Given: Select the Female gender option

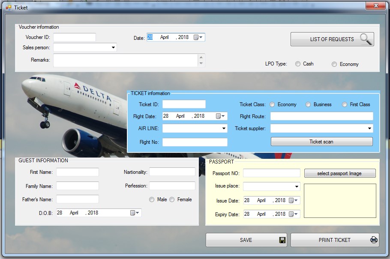Looking at the screenshot, I should click(171, 199).
